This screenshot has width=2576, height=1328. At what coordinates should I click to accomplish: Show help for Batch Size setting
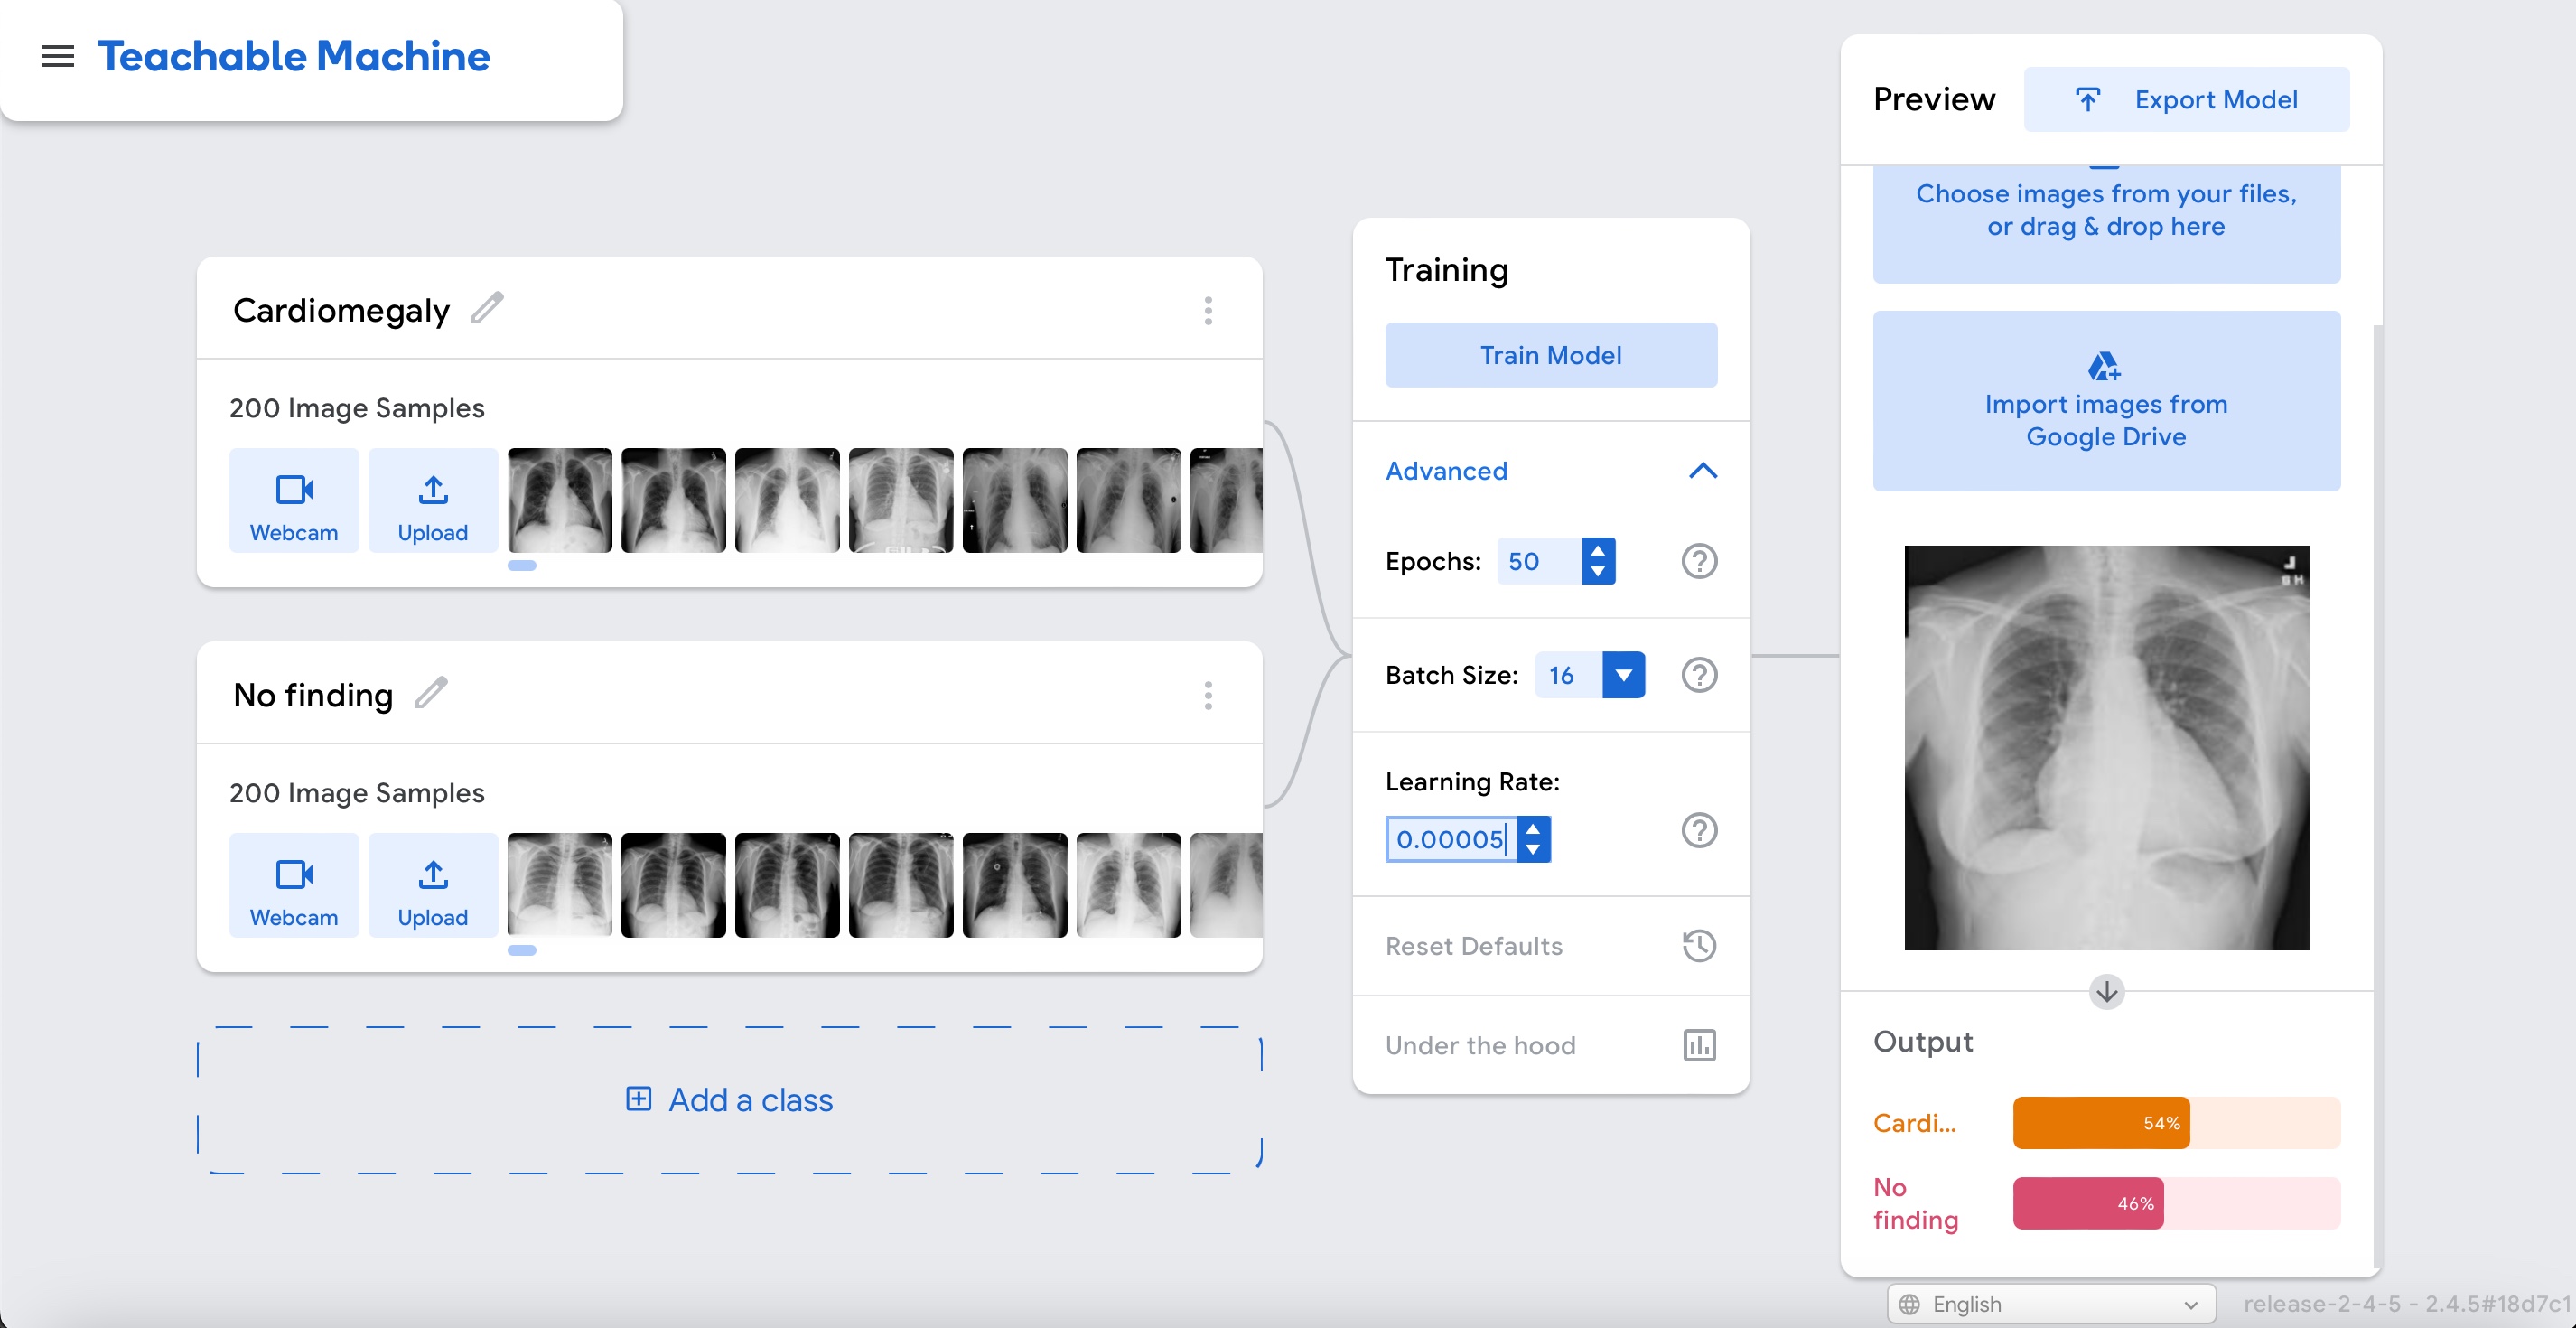pos(1699,675)
